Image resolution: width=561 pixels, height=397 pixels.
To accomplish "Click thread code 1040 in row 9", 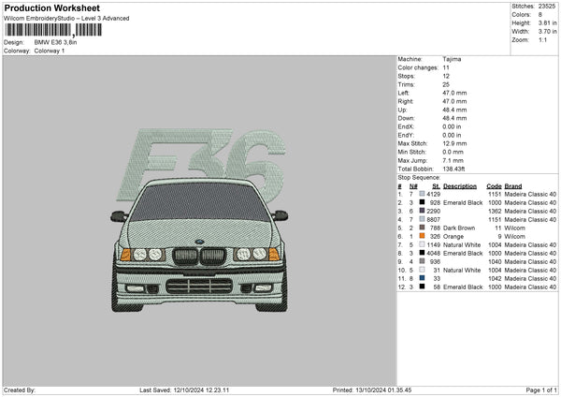I will [x=495, y=262].
